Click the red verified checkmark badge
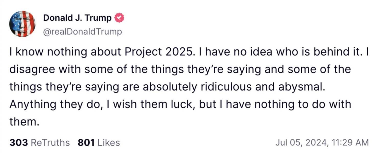This screenshot has width=376, height=157. tap(119, 18)
